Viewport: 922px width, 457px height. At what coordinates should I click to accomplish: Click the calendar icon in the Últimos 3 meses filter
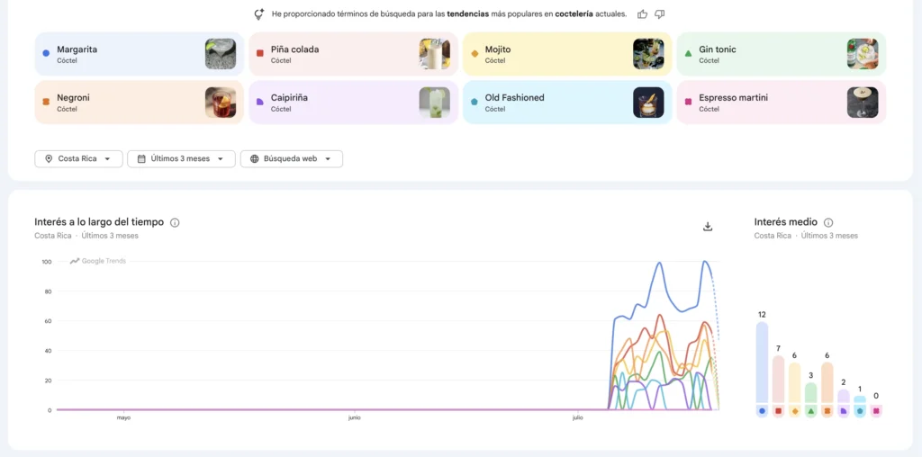click(x=141, y=158)
